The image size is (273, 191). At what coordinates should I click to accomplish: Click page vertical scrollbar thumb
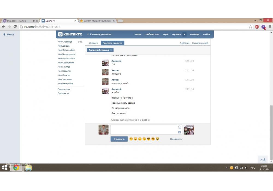click(271, 133)
